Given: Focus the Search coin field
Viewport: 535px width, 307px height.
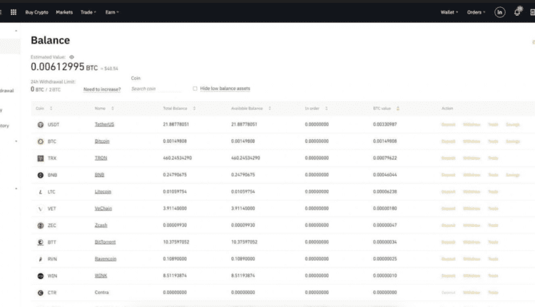Looking at the screenshot, I should 156,89.
